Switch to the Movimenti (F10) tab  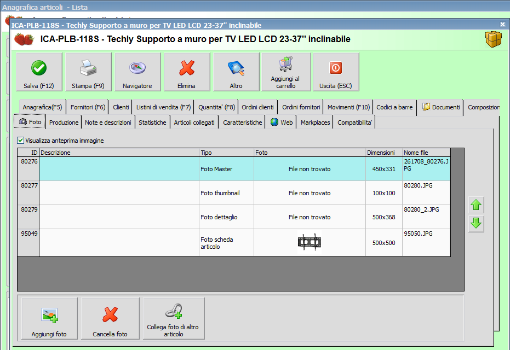click(348, 107)
